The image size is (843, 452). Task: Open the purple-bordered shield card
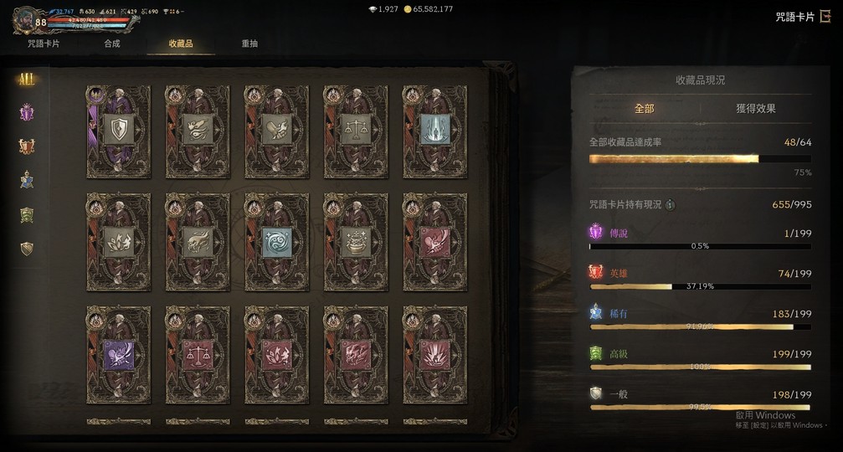[x=118, y=131]
